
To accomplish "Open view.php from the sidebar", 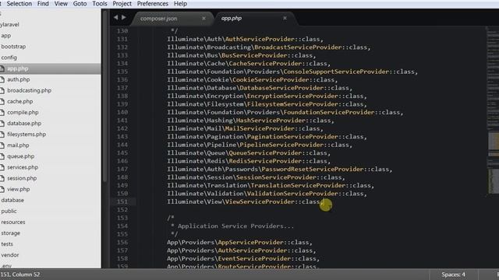I will (19, 189).
